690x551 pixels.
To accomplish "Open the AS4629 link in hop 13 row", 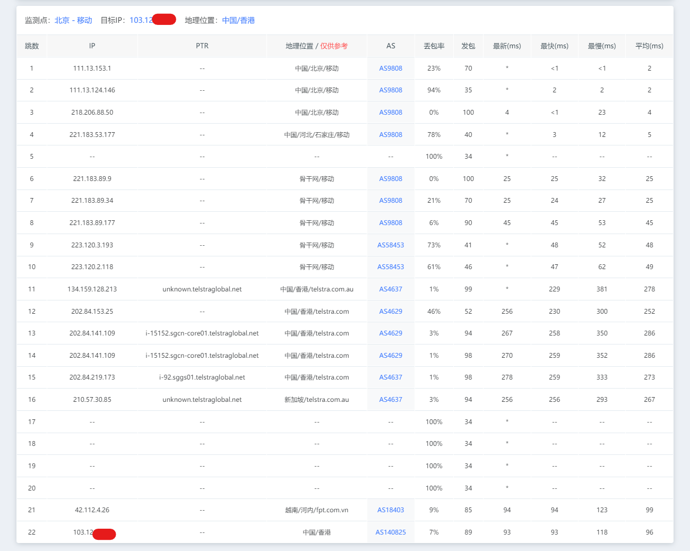I will [391, 333].
